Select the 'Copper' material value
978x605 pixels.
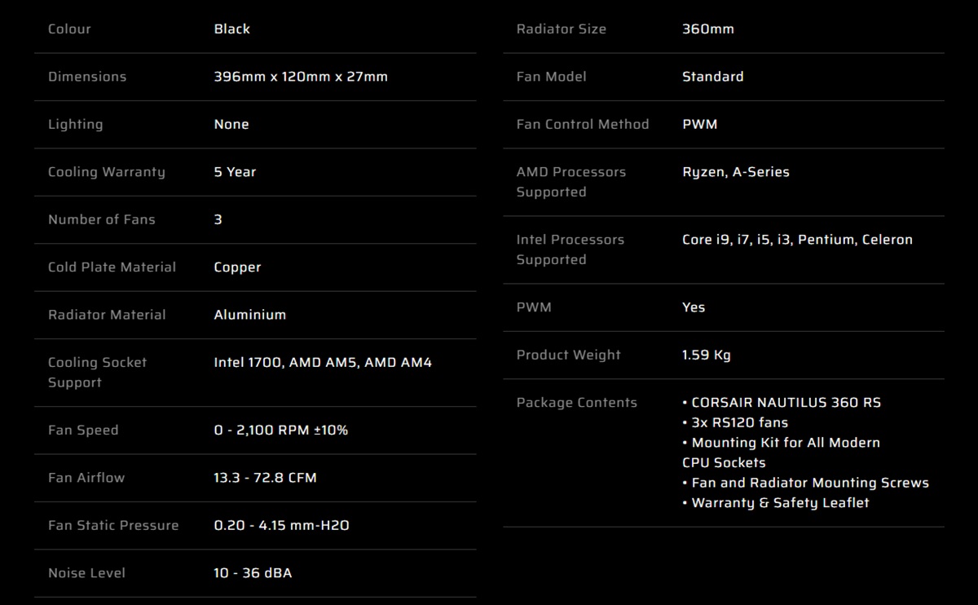pos(238,267)
